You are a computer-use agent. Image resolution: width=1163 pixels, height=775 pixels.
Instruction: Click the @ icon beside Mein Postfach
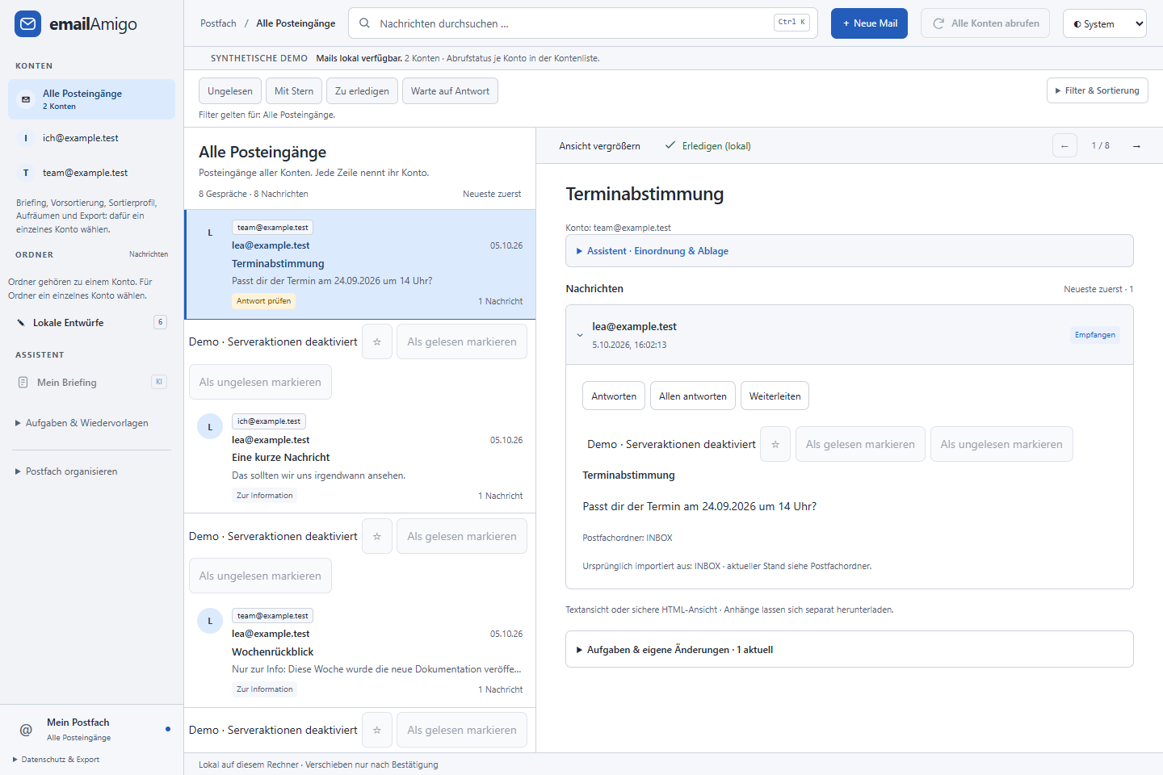[26, 730]
